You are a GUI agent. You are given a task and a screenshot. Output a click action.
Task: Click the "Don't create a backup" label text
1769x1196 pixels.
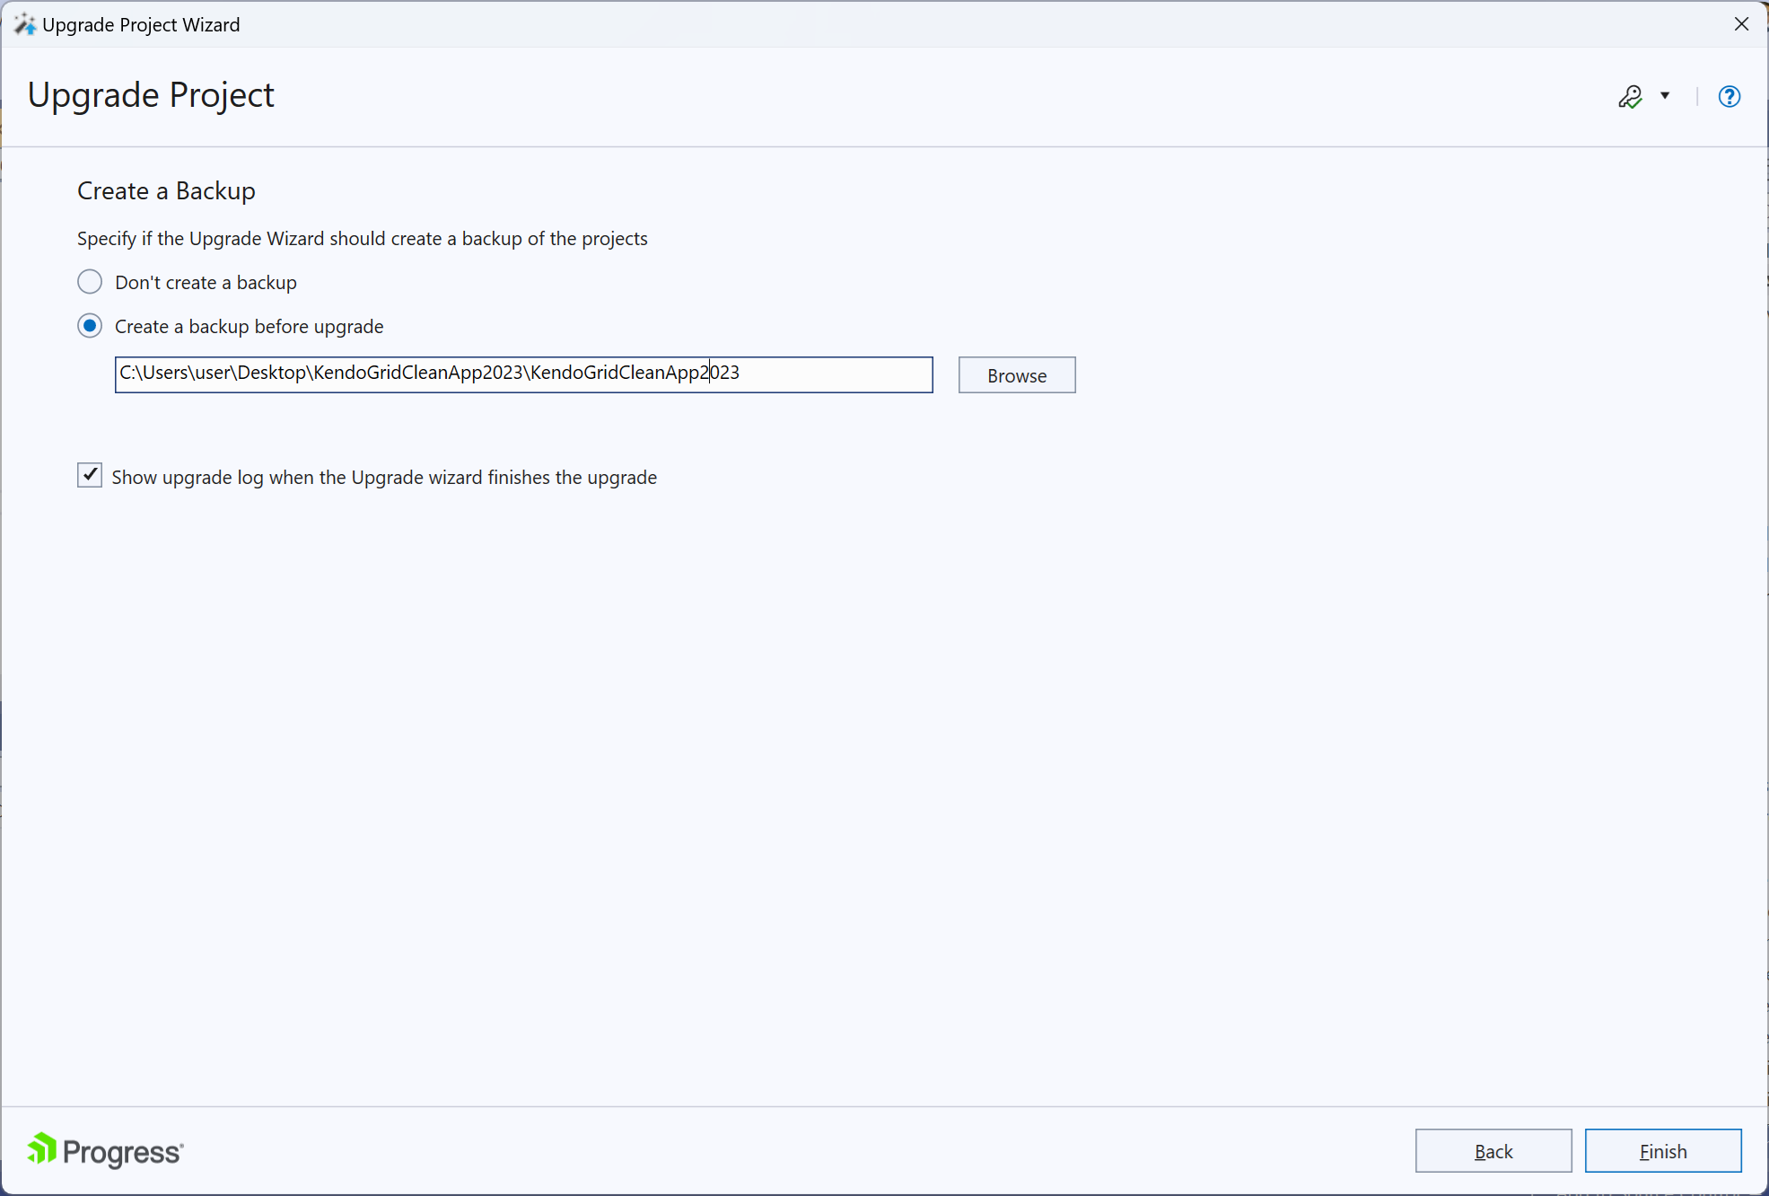pyautogui.click(x=206, y=282)
